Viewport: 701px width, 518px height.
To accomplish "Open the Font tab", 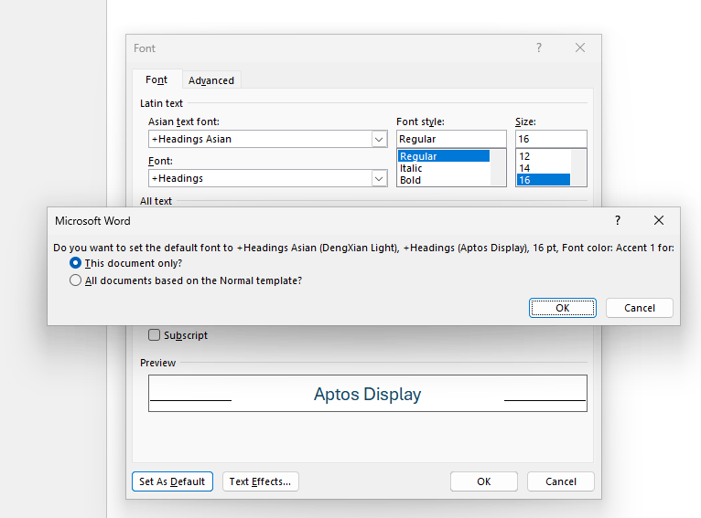I will coord(156,79).
